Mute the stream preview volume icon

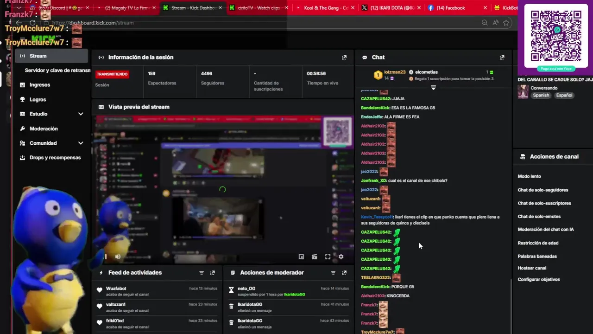click(118, 257)
